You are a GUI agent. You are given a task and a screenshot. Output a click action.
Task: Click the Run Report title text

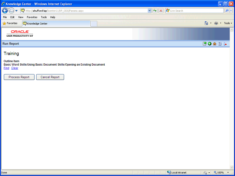(x=11, y=44)
